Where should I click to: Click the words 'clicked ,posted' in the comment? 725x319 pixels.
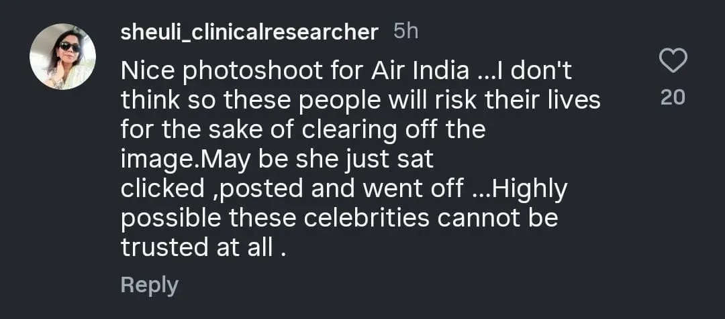click(211, 190)
